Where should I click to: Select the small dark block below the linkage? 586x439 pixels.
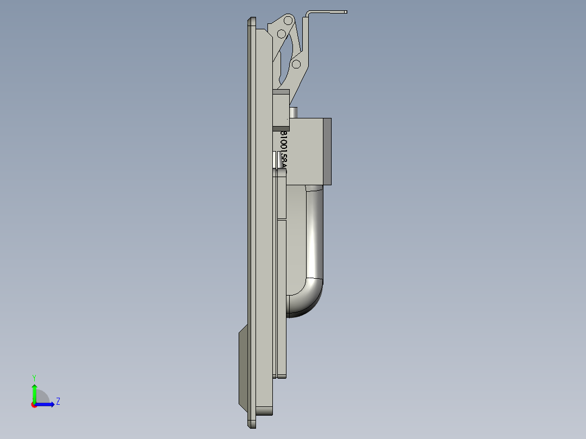281,110
